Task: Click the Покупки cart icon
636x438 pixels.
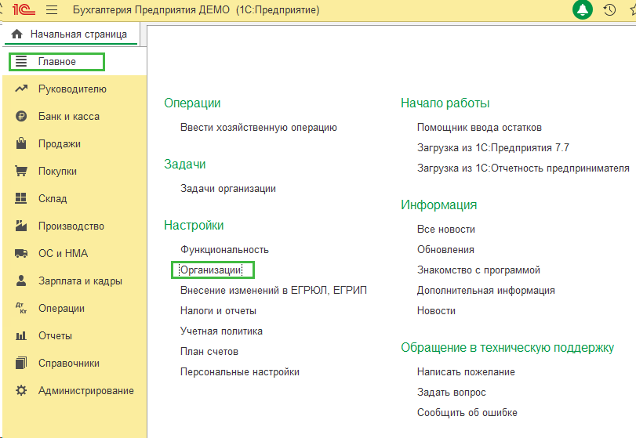Action: (21, 171)
